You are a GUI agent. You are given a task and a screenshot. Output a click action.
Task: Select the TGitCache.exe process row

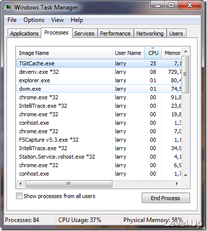99,63
